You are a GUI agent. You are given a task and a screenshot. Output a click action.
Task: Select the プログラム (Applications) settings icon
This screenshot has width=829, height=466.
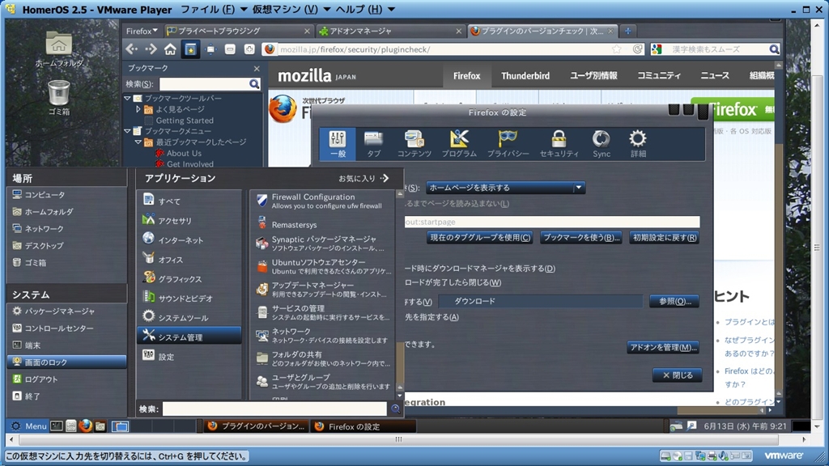pos(459,143)
